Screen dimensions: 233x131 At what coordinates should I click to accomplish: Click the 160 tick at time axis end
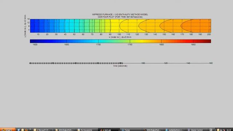[211, 63]
